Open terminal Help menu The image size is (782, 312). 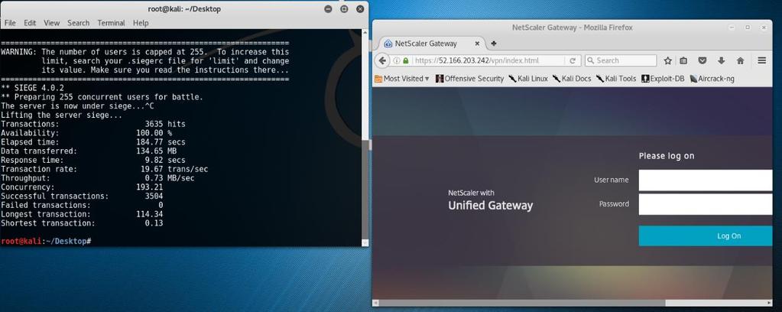141,23
